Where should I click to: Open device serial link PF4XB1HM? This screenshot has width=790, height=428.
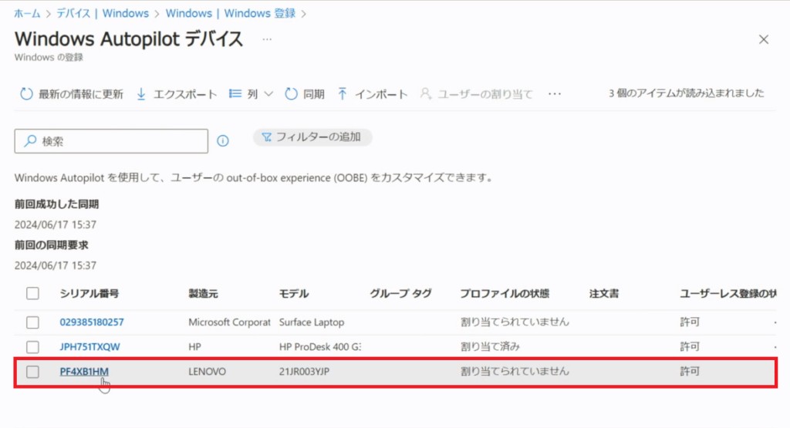click(84, 371)
